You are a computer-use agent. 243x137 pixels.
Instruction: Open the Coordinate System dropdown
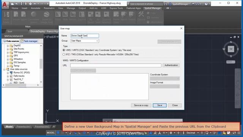pyautogui.click(x=165, y=78)
